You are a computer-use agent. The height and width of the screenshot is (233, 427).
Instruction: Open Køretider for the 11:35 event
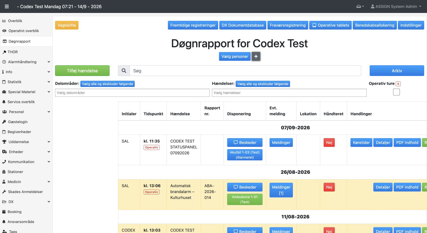click(361, 143)
